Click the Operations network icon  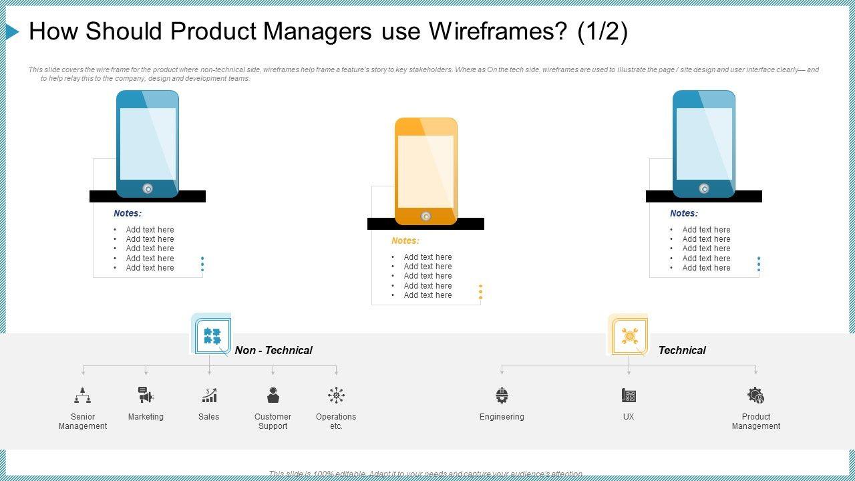click(x=336, y=395)
